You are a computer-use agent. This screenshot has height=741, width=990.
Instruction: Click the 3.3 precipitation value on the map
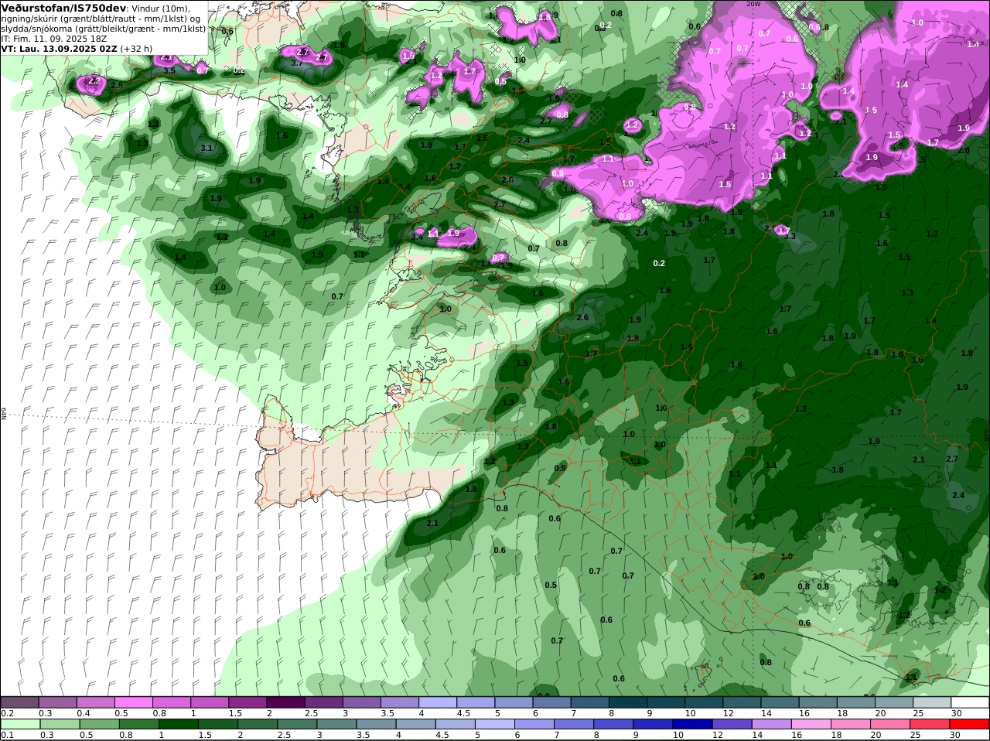[x=790, y=236]
